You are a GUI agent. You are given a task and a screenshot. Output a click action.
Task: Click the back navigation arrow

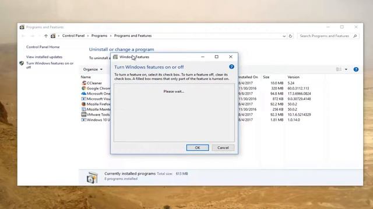pos(23,36)
